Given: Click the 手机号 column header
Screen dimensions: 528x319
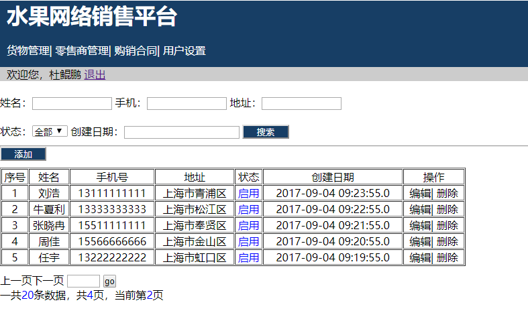Looking at the screenshot, I should click(x=112, y=177).
